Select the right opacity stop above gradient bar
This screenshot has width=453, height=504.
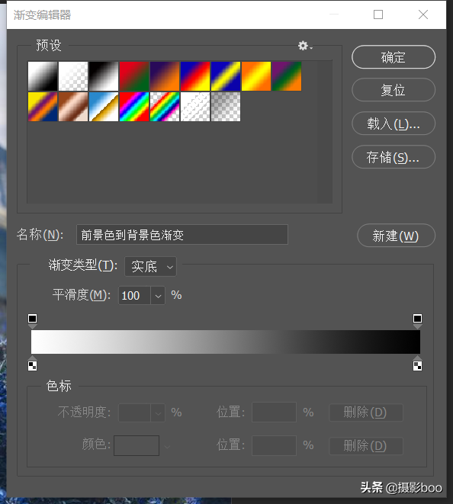click(417, 321)
